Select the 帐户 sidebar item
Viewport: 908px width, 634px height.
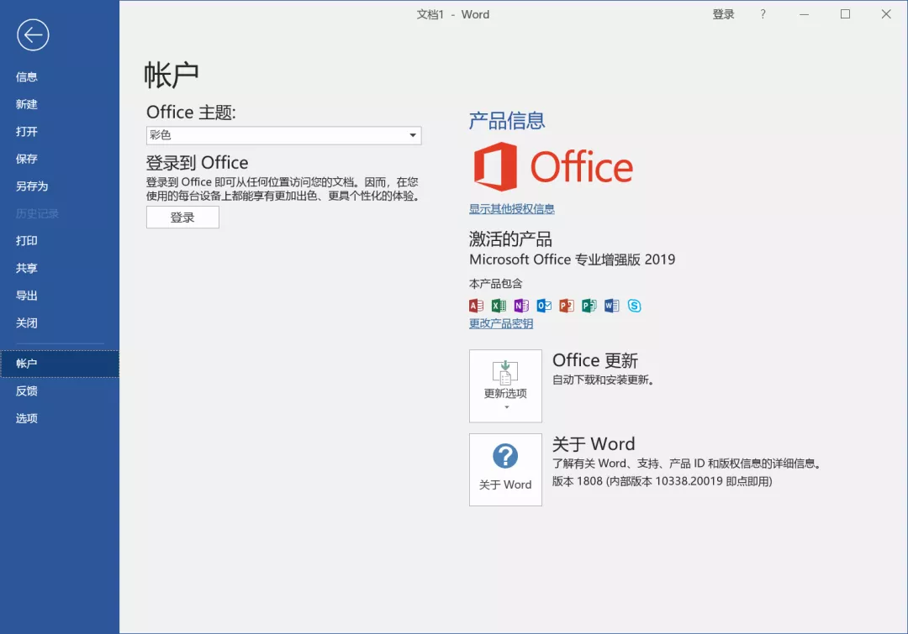click(60, 364)
